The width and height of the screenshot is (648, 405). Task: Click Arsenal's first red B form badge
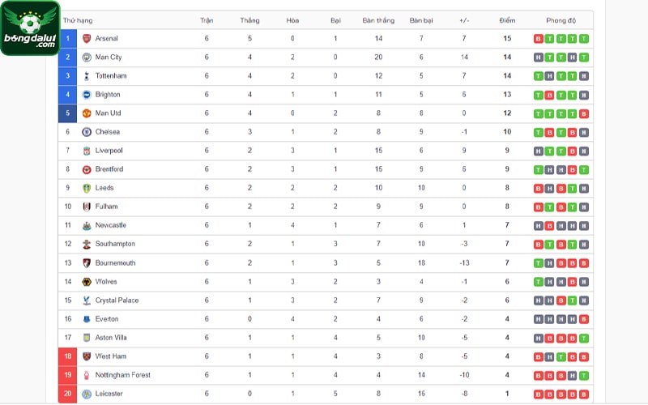click(538, 39)
